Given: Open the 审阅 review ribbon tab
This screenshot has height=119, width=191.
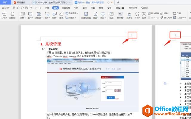Looking at the screenshot, I should tap(84, 8).
